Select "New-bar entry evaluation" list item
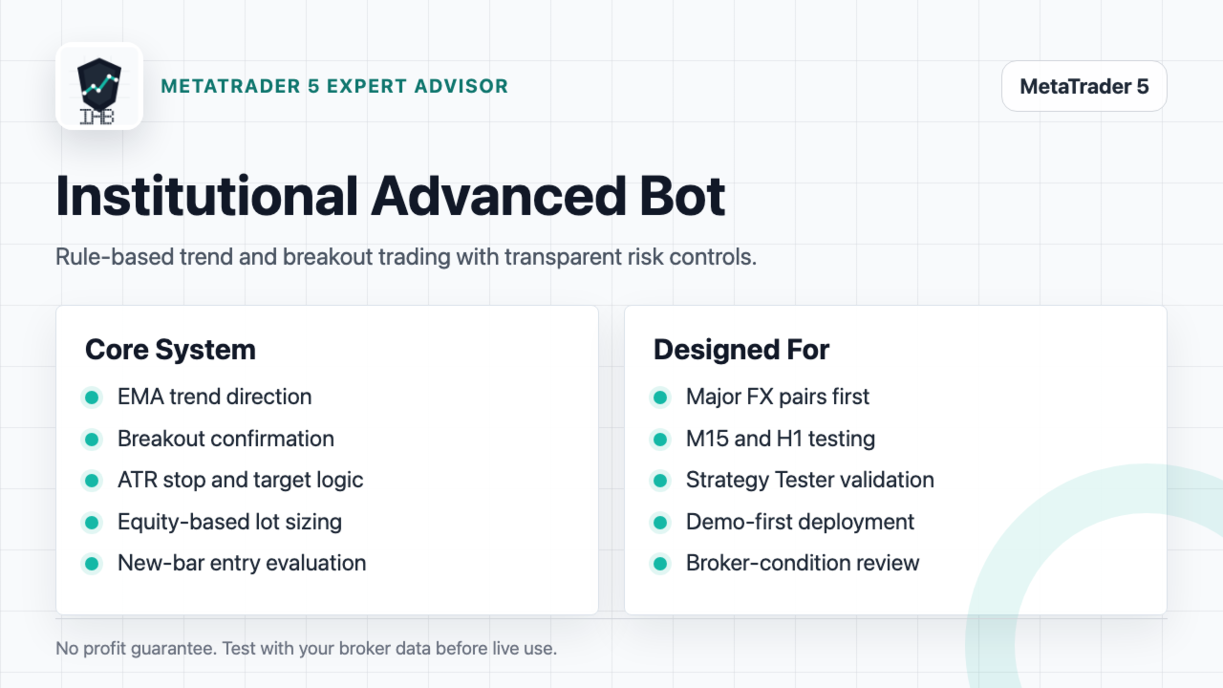 tap(242, 563)
